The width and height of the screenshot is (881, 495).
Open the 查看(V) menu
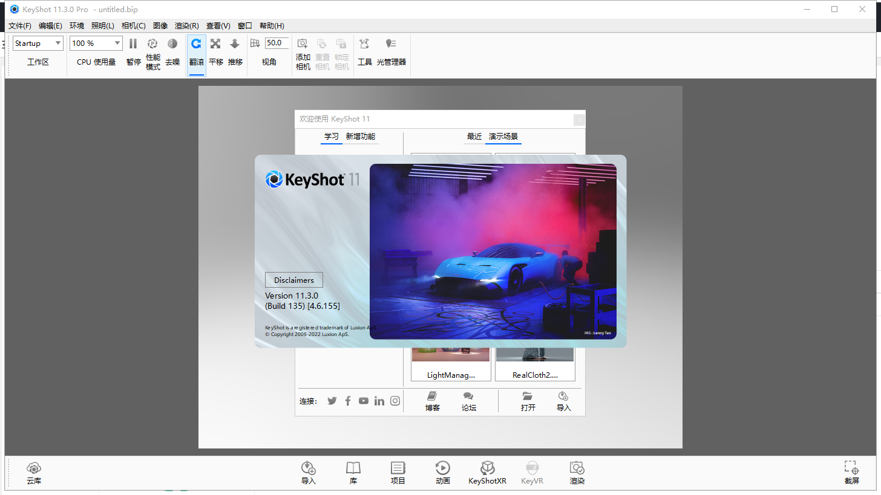(218, 26)
